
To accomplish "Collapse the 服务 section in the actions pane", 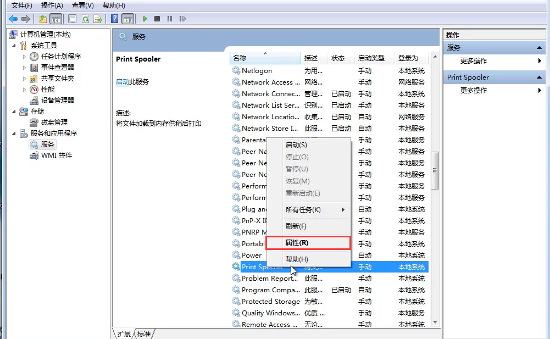I will tap(539, 48).
